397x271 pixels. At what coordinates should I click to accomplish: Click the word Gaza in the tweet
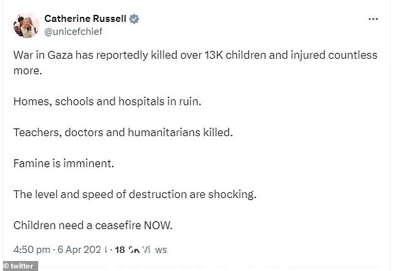tap(60, 55)
